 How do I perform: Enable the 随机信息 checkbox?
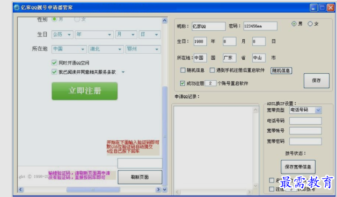(183, 70)
